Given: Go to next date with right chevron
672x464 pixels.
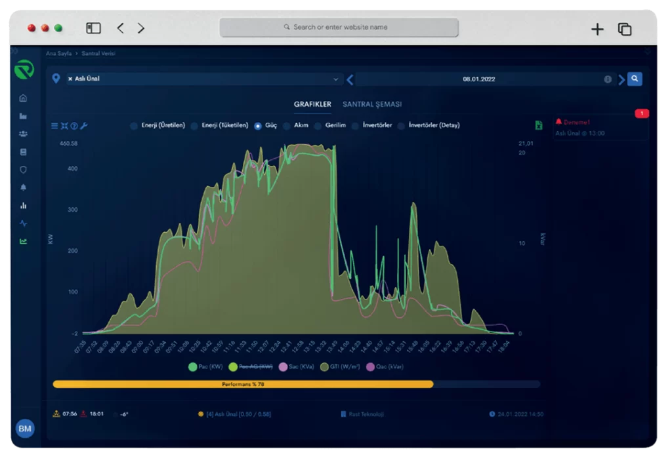Looking at the screenshot, I should pyautogui.click(x=621, y=79).
